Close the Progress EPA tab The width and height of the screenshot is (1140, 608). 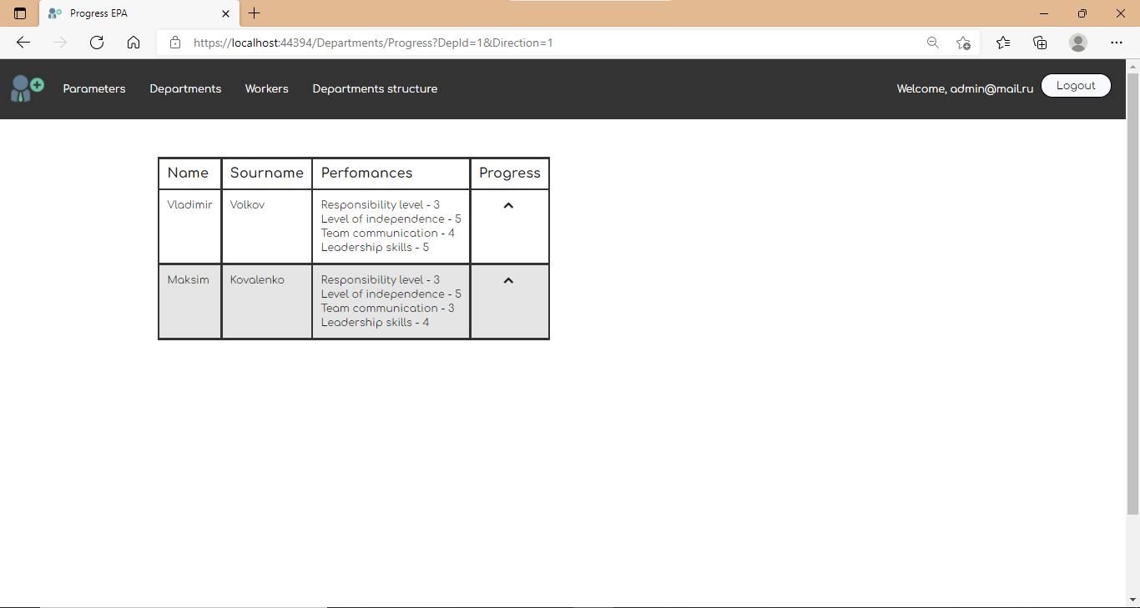[x=225, y=13]
